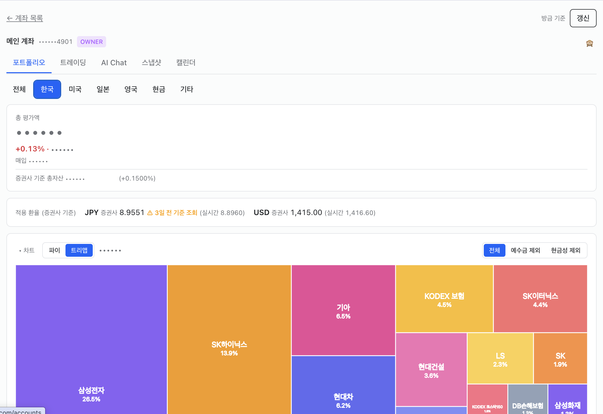
Task: Click the DB손해보험 treemap block
Action: (x=528, y=399)
